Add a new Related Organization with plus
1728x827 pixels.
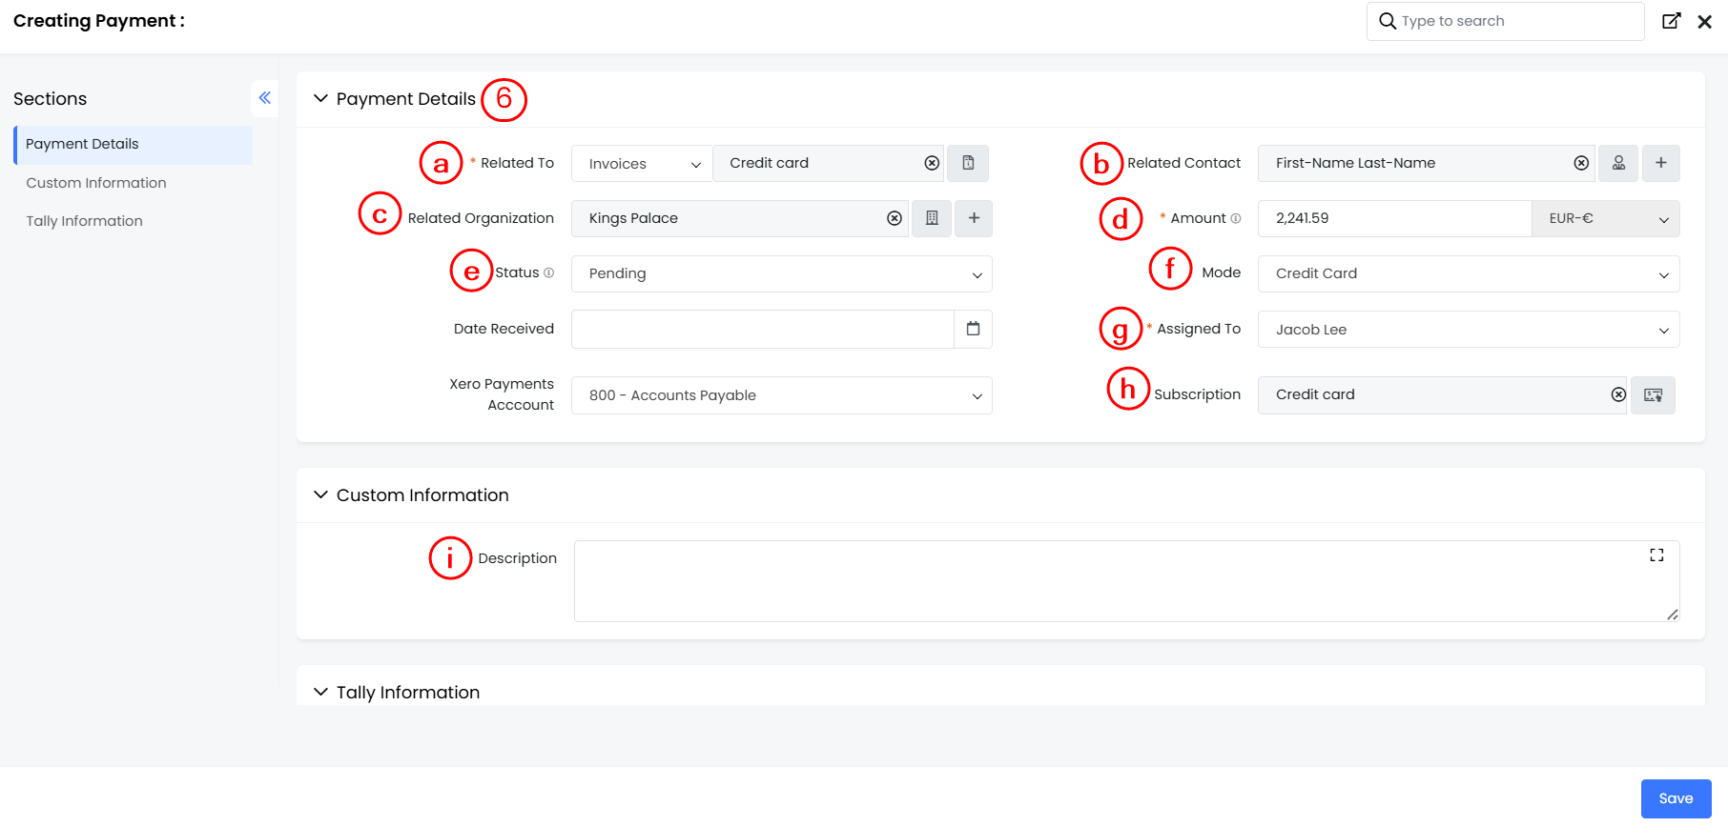974,218
